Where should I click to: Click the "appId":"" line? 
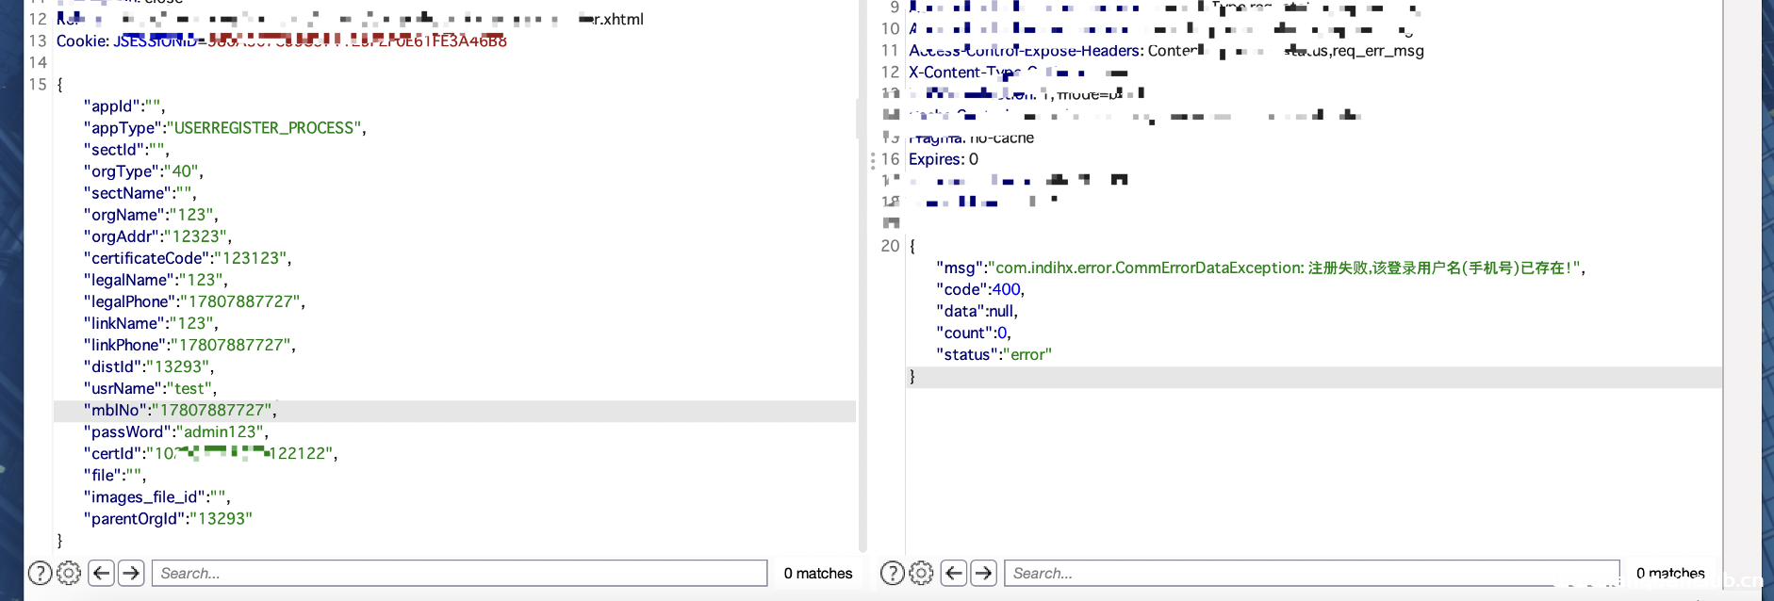tap(124, 106)
